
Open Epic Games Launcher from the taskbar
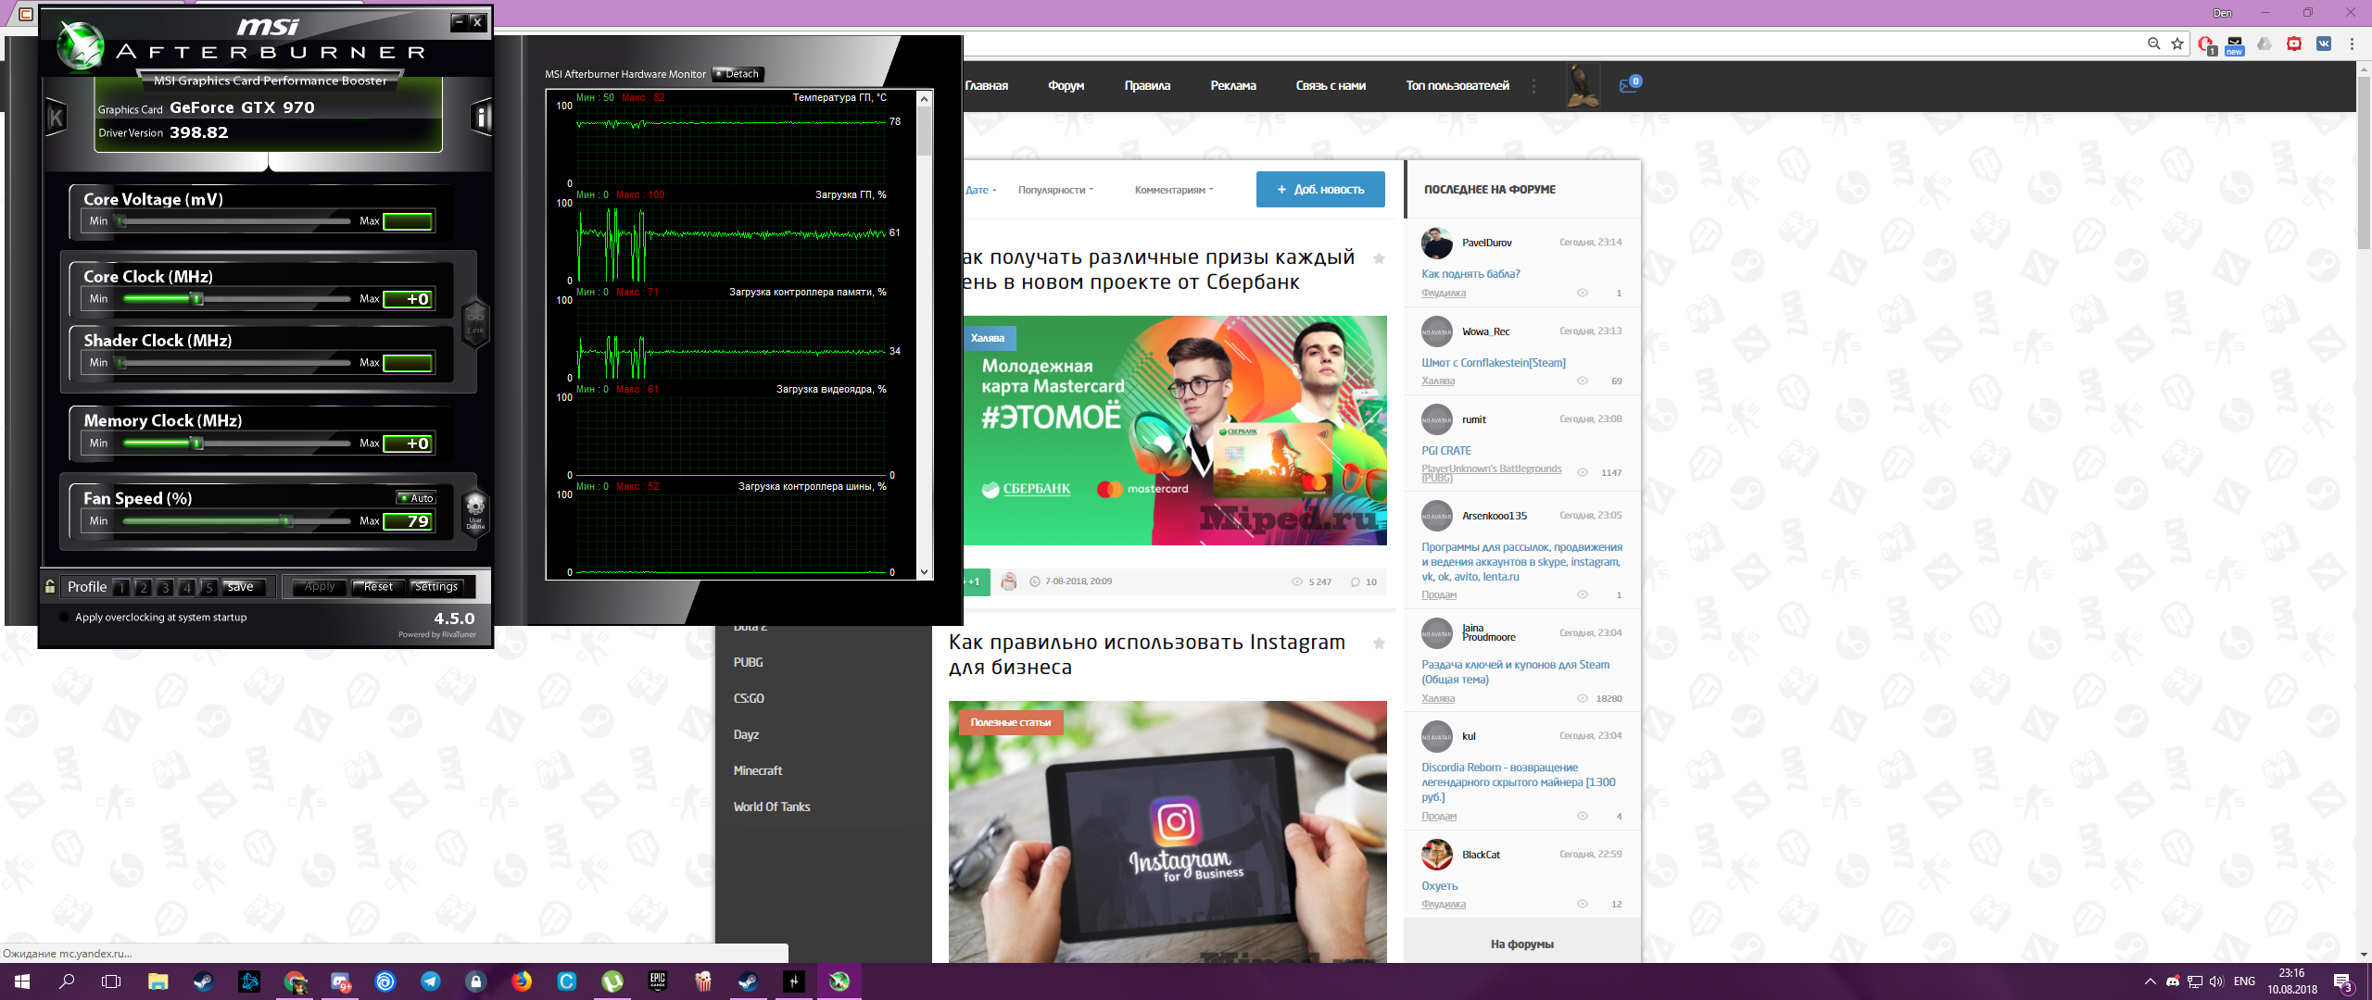point(658,981)
